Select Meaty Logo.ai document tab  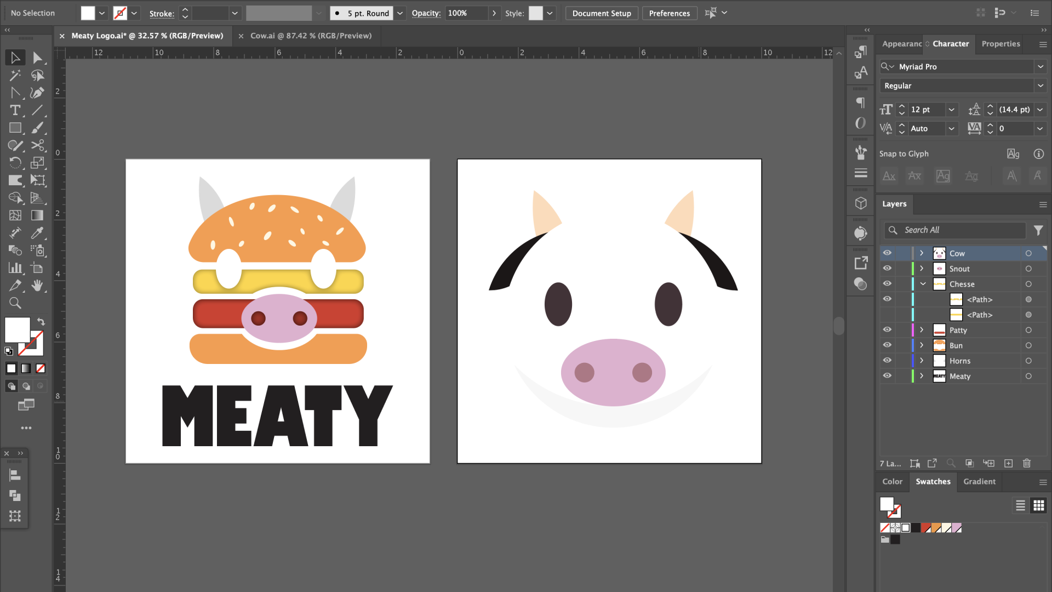tap(147, 36)
